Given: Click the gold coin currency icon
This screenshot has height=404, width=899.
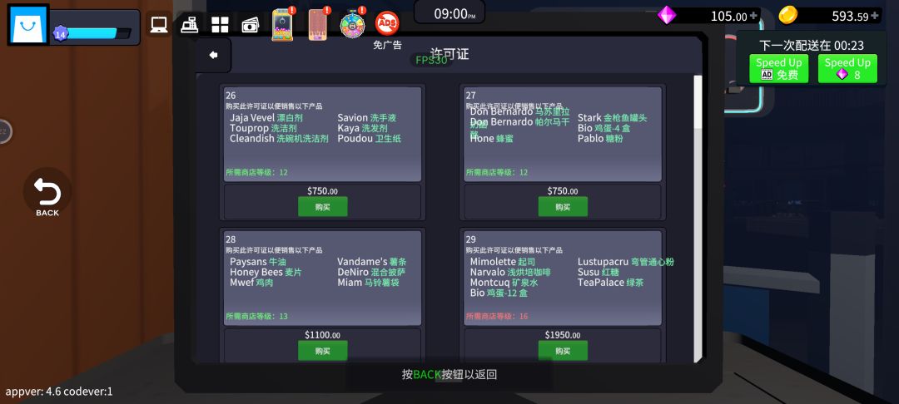Looking at the screenshot, I should [x=788, y=15].
